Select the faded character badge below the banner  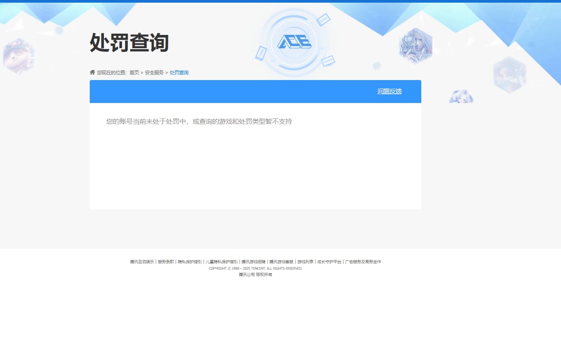coord(461,96)
